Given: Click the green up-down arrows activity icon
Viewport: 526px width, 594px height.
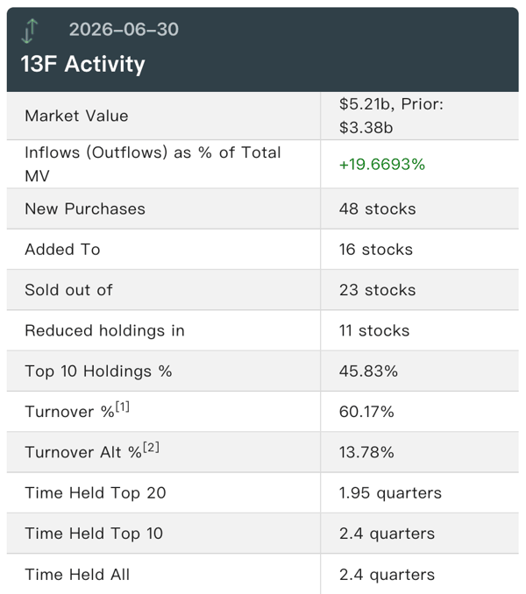Looking at the screenshot, I should pos(30,31).
